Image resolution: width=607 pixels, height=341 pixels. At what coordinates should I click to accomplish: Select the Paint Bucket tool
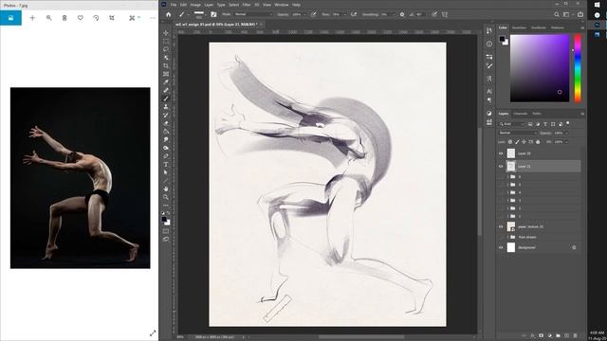166,132
